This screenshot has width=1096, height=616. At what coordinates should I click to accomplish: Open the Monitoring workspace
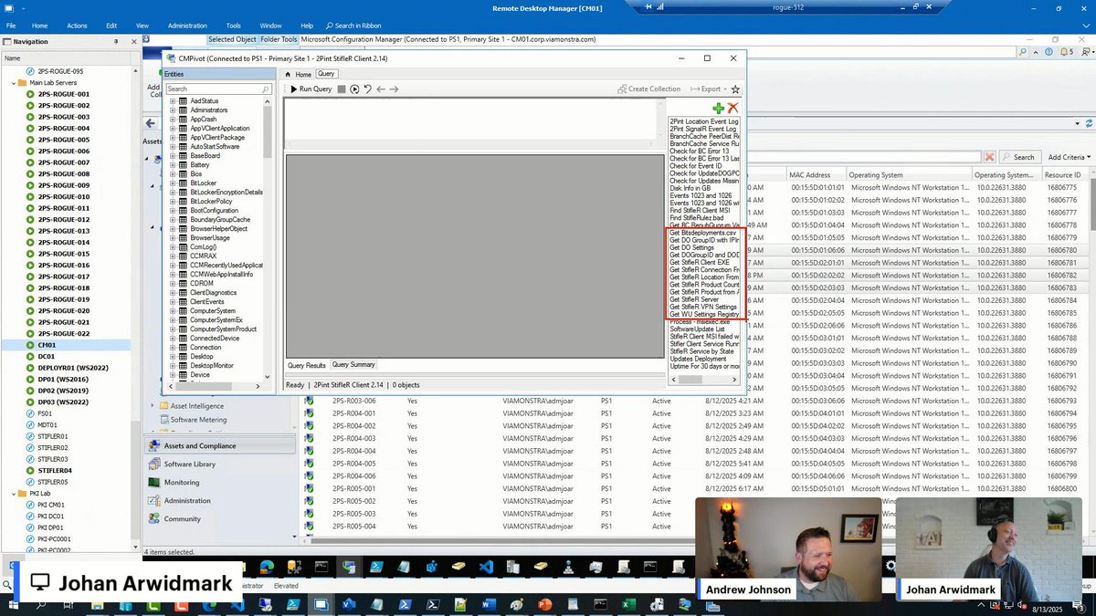pos(182,483)
